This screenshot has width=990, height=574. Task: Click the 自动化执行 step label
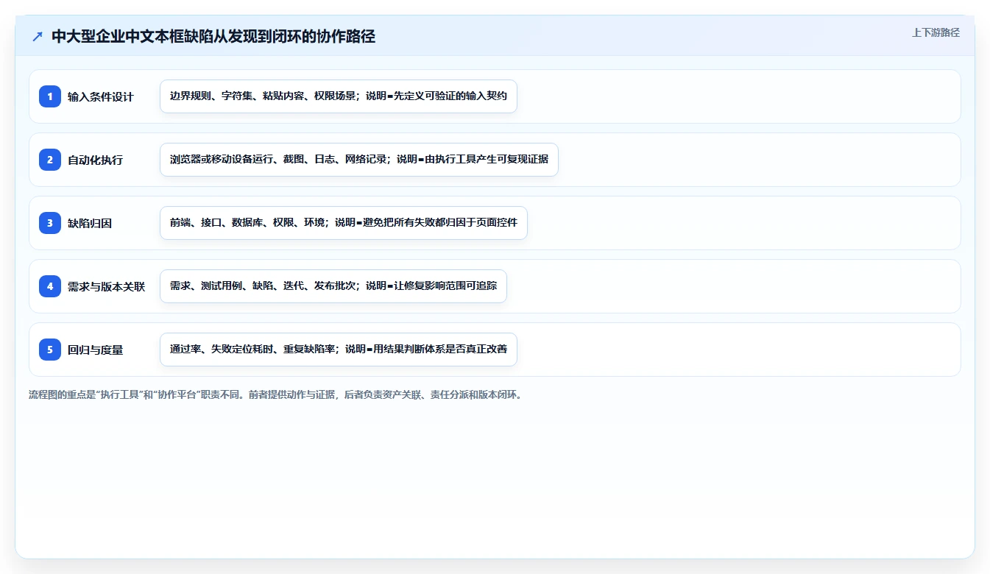(x=95, y=160)
